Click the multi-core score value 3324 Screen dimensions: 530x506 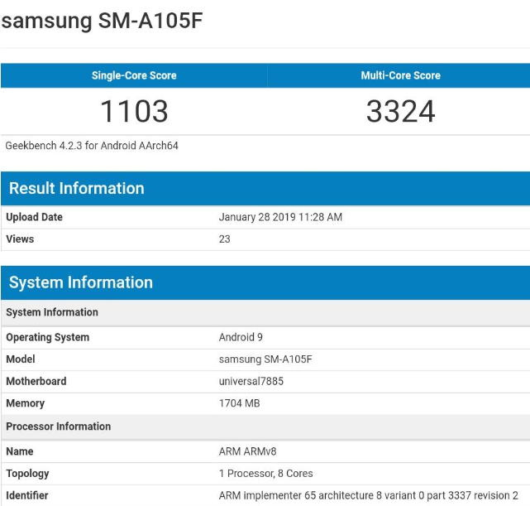tap(400, 111)
